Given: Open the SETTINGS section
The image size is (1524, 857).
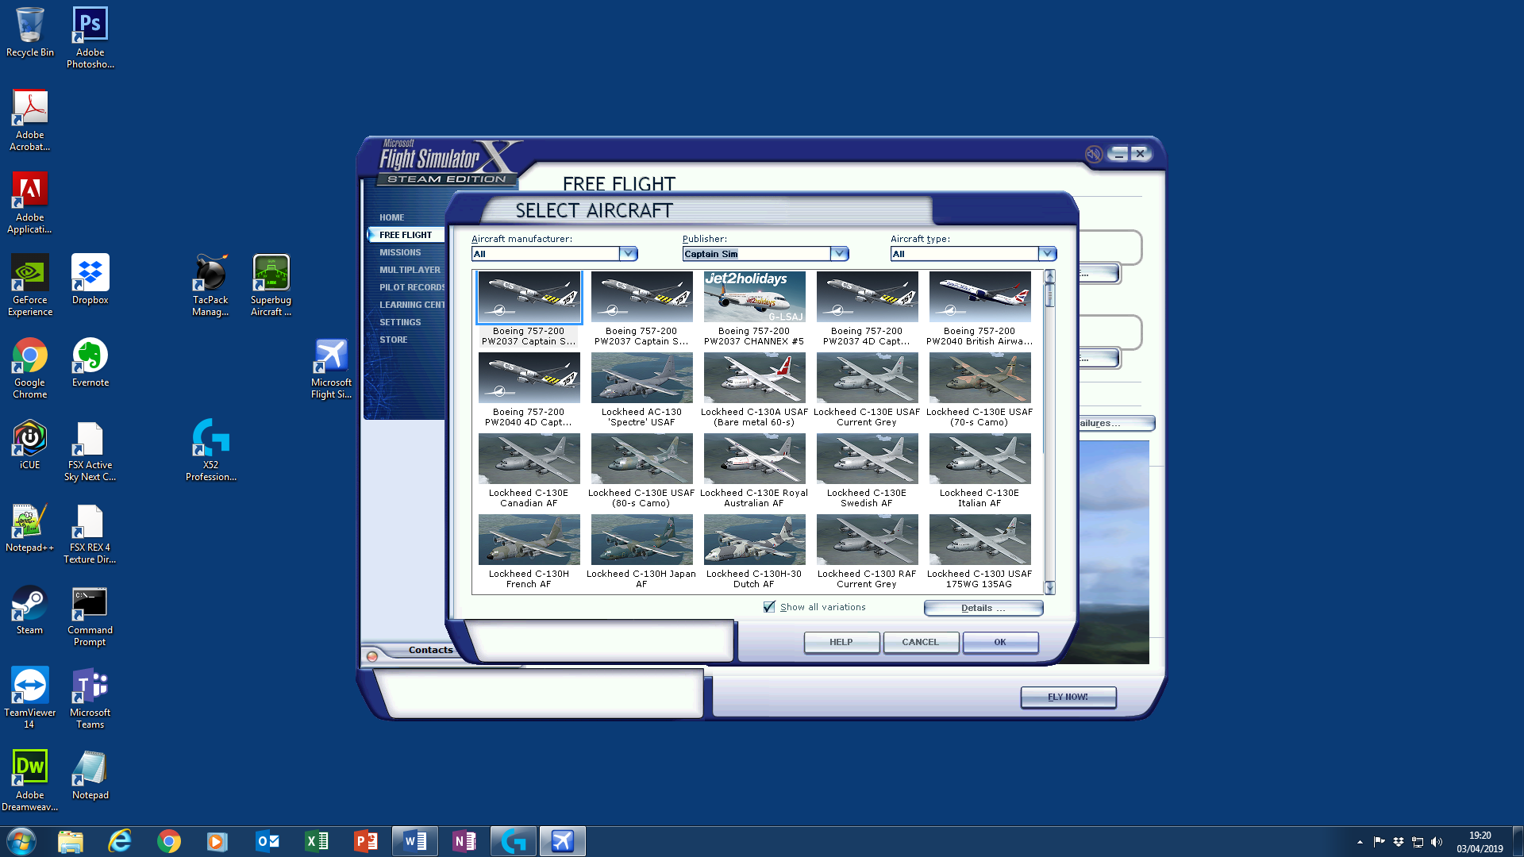Looking at the screenshot, I should [400, 321].
